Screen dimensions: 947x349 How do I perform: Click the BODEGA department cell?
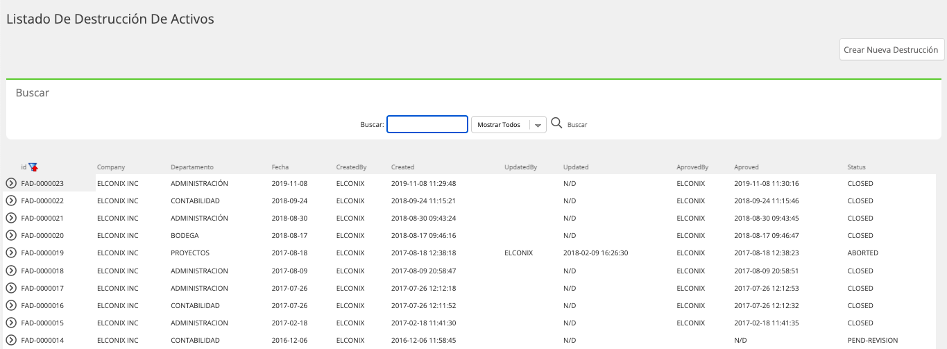point(185,236)
